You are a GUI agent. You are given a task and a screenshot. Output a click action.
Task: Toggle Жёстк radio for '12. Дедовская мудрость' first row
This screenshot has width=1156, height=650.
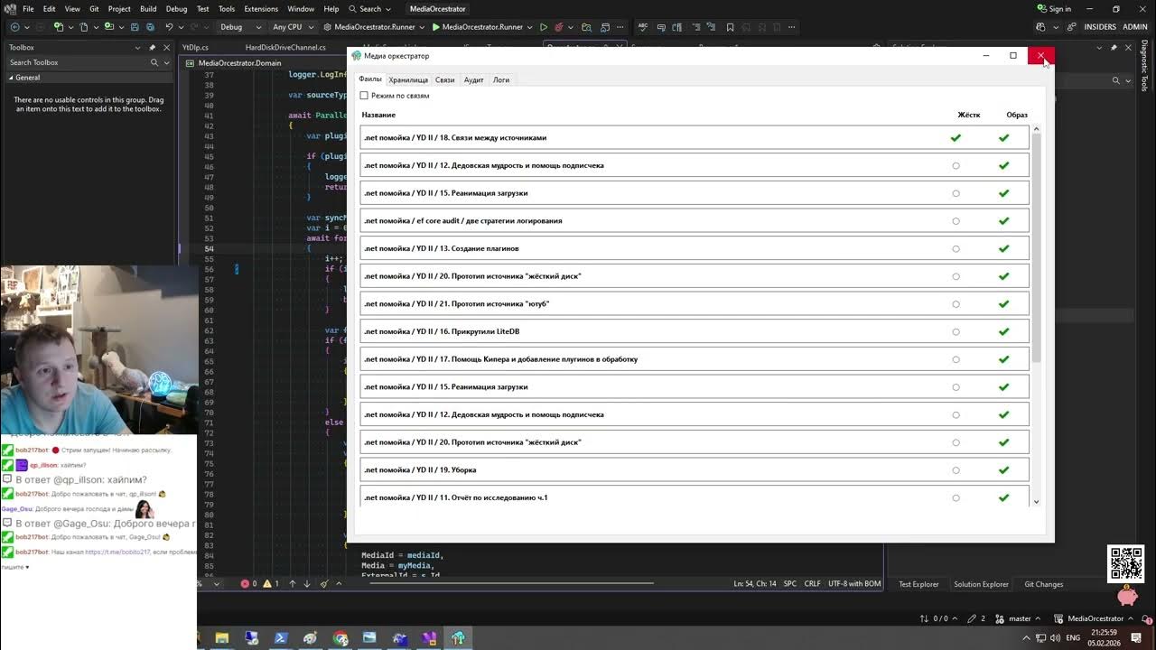[956, 166]
